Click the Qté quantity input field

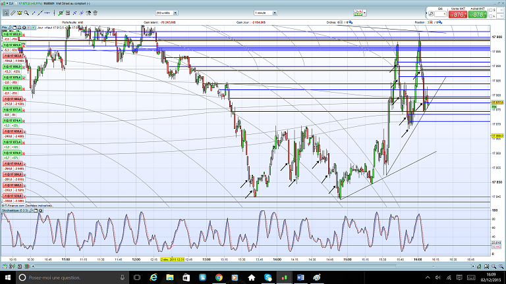pyautogui.click(x=441, y=14)
